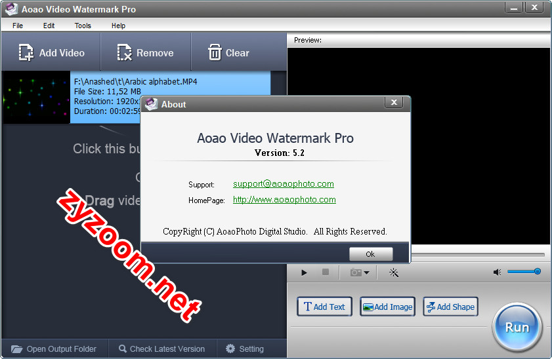The height and width of the screenshot is (359, 552).
Task: Open the File menu
Action: [18, 26]
